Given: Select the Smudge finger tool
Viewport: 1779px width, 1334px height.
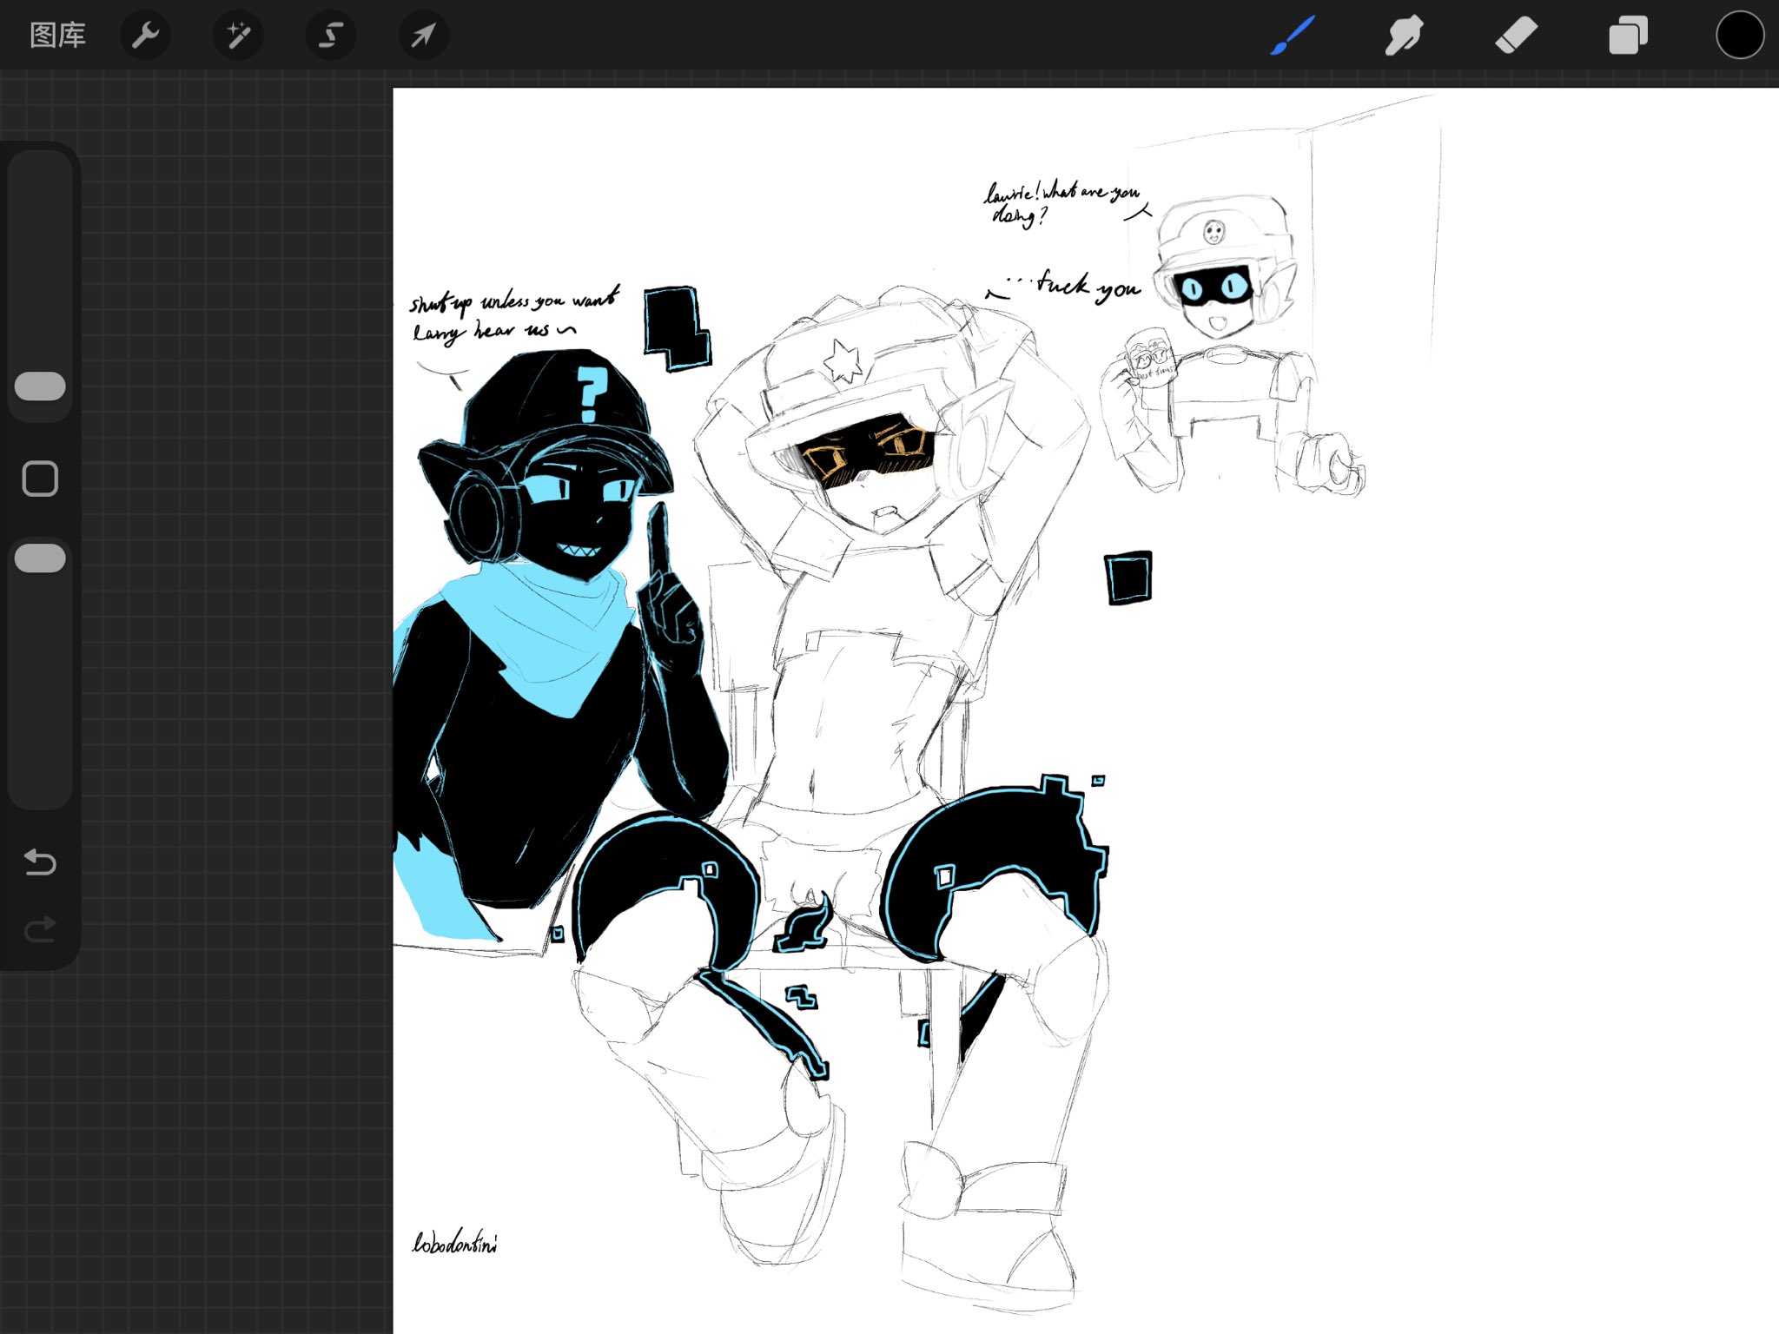Looking at the screenshot, I should point(1404,36).
